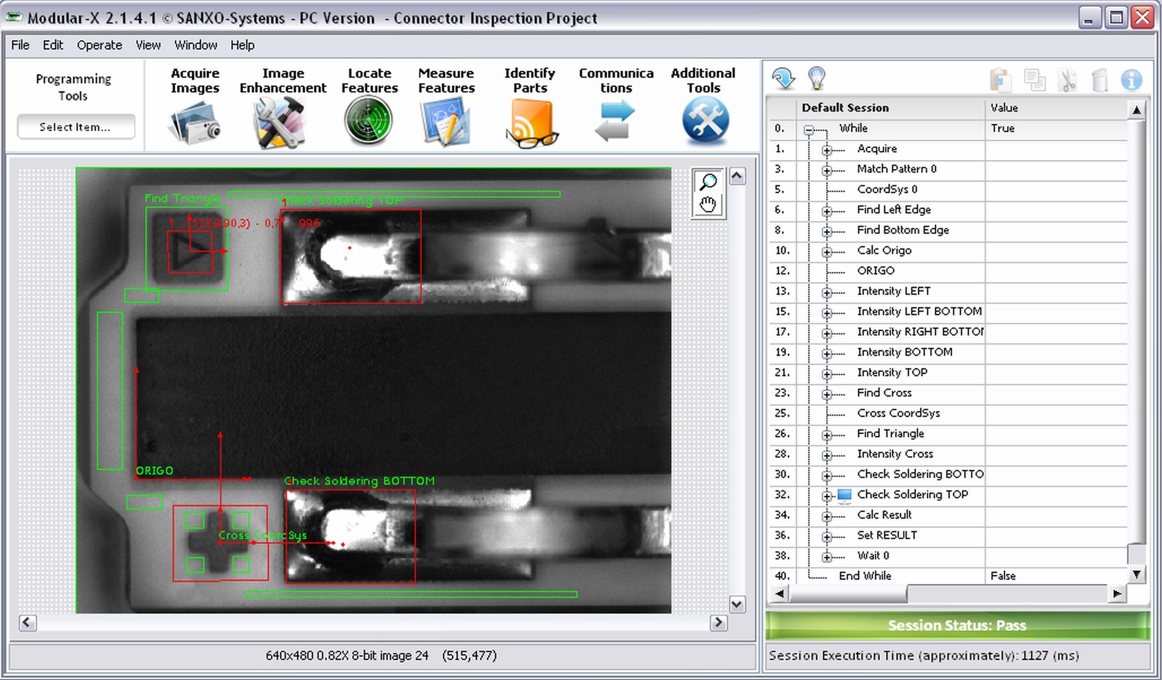Select the Identify Parts tool
Image resolution: width=1162 pixels, height=680 pixels.
click(530, 120)
